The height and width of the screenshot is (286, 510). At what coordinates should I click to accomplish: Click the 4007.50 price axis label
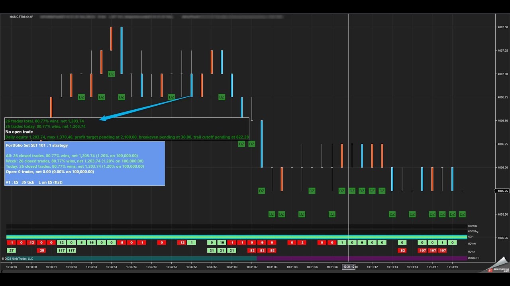(x=502, y=27)
